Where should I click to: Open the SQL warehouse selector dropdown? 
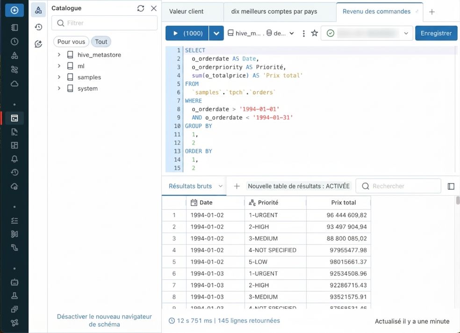367,33
